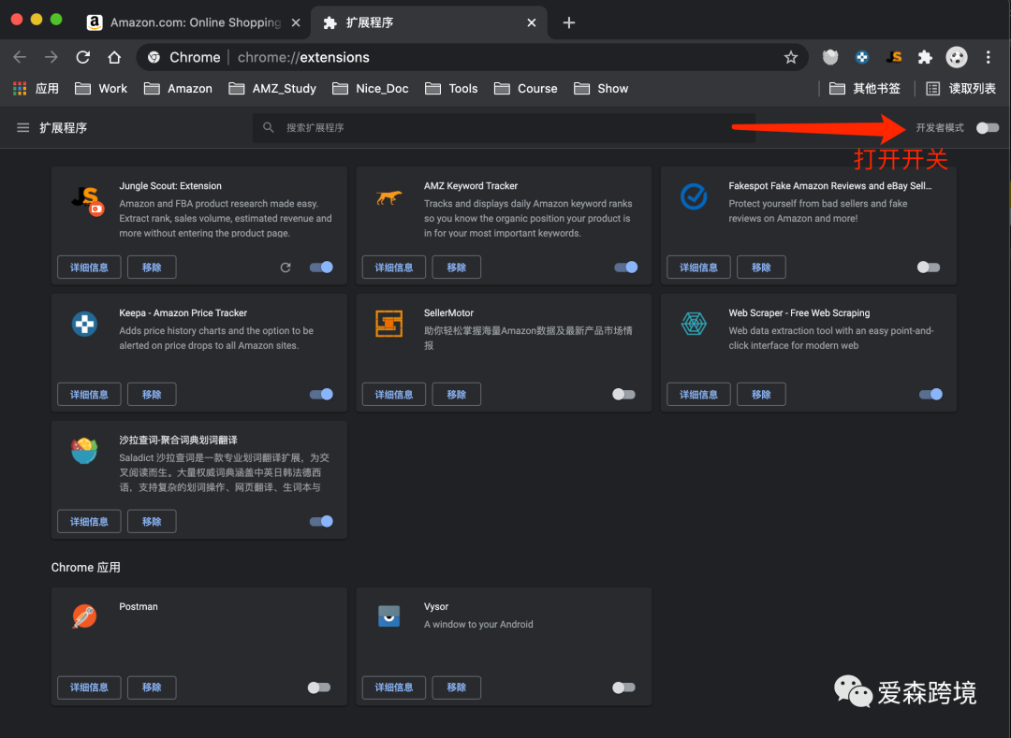Image resolution: width=1011 pixels, height=738 pixels.
Task: Open Chrome's three-dot menu
Action: tap(988, 57)
